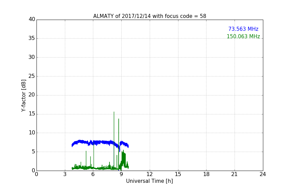The height and width of the screenshot is (195, 292).
Task: Click the y-axis tick label '5'
Action: [x=33, y=152]
